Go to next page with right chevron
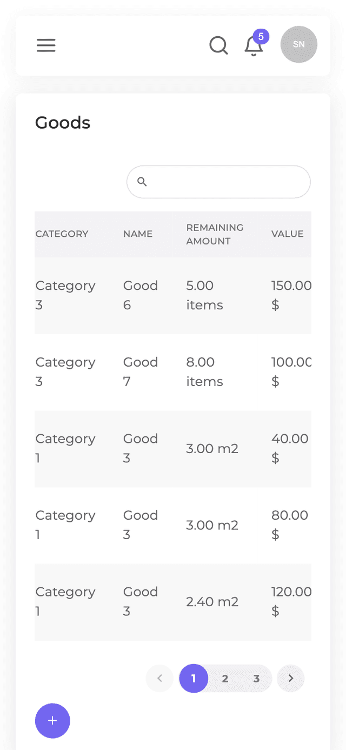 (x=291, y=678)
